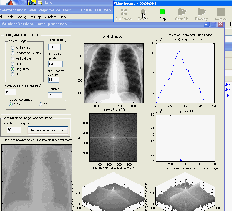Close the nma_projection window
Image resolution: width=232 pixels, height=211 pixels.
[220, 24]
